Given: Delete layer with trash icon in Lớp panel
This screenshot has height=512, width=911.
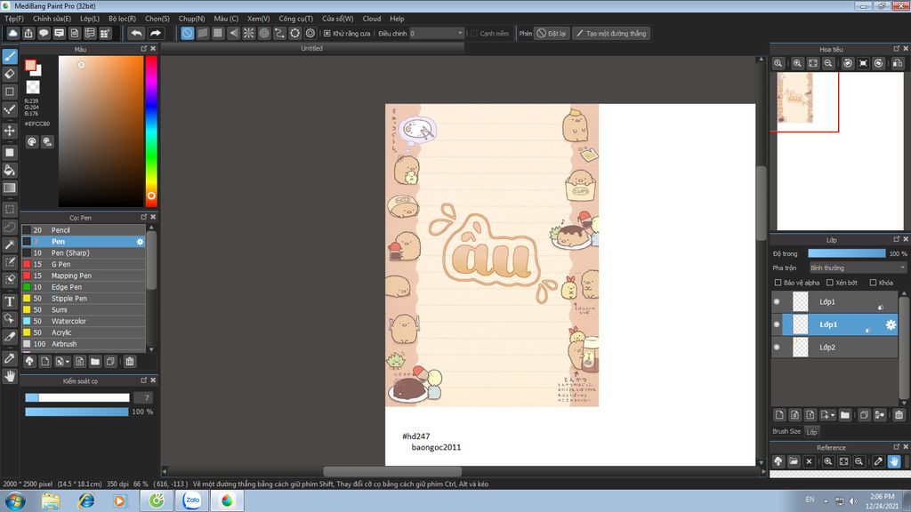Looking at the screenshot, I should point(899,414).
